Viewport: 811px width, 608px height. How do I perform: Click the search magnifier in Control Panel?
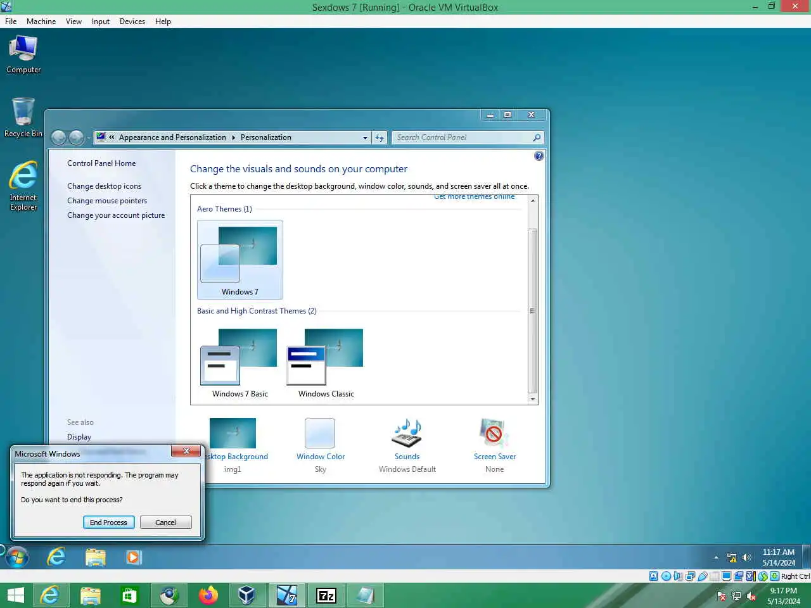(537, 137)
